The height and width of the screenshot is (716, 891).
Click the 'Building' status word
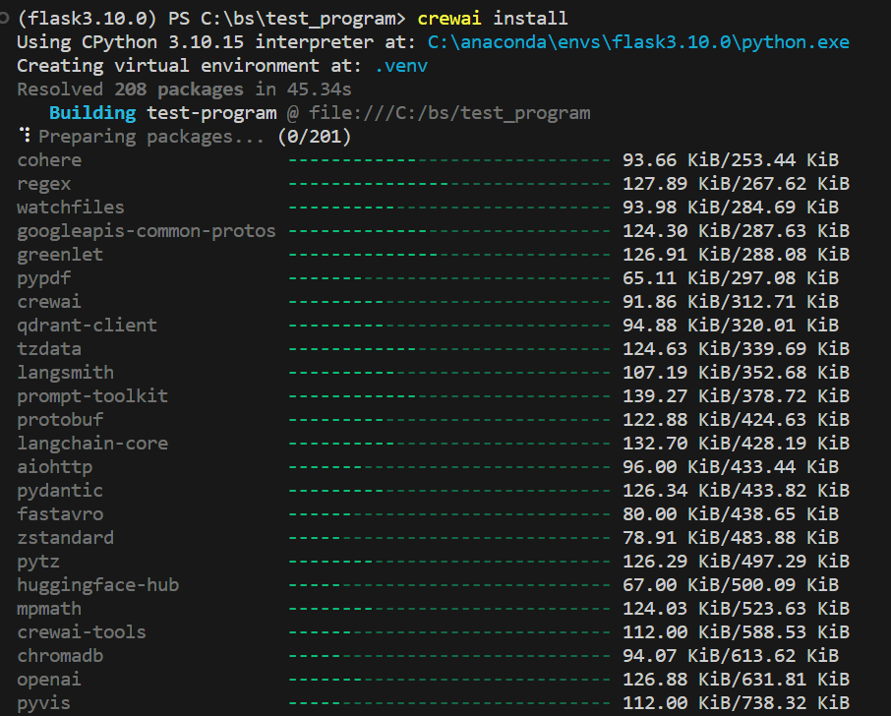pos(92,113)
